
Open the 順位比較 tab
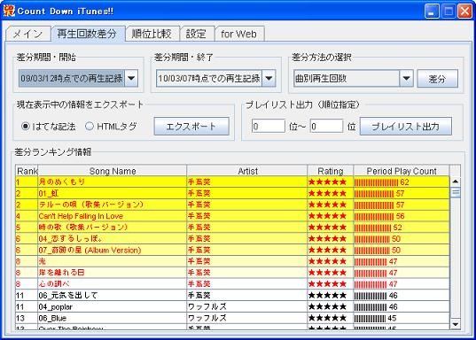152,34
